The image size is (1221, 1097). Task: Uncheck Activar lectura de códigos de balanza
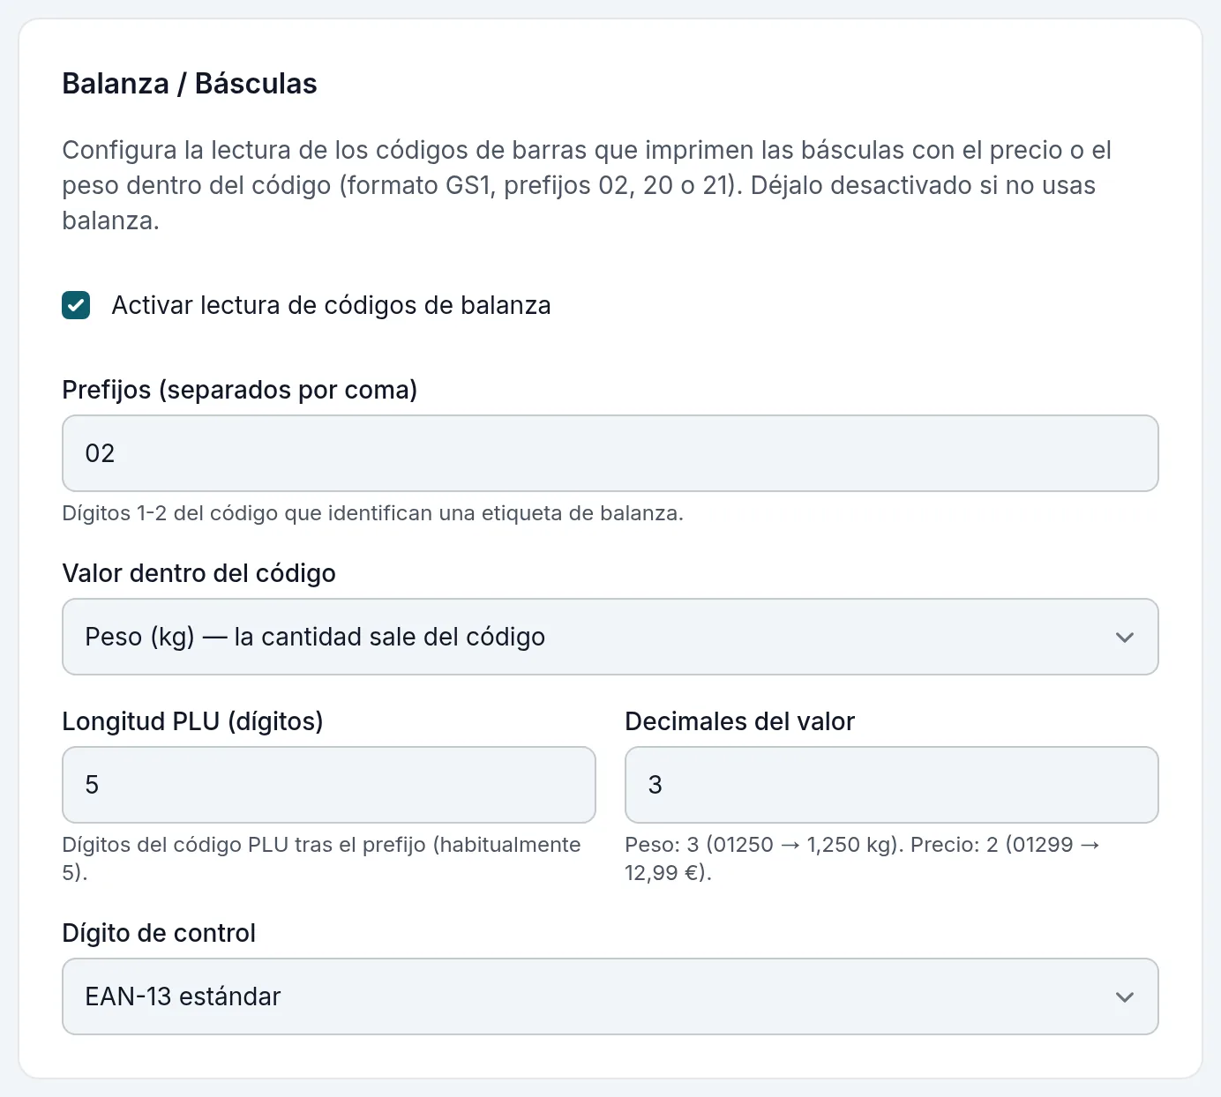(76, 305)
